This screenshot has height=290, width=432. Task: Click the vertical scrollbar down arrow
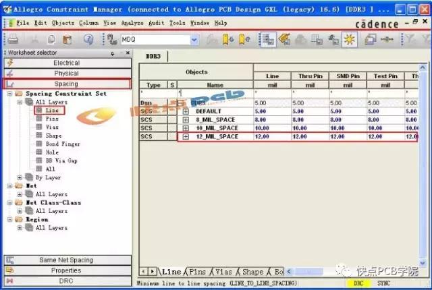pyautogui.click(x=423, y=263)
